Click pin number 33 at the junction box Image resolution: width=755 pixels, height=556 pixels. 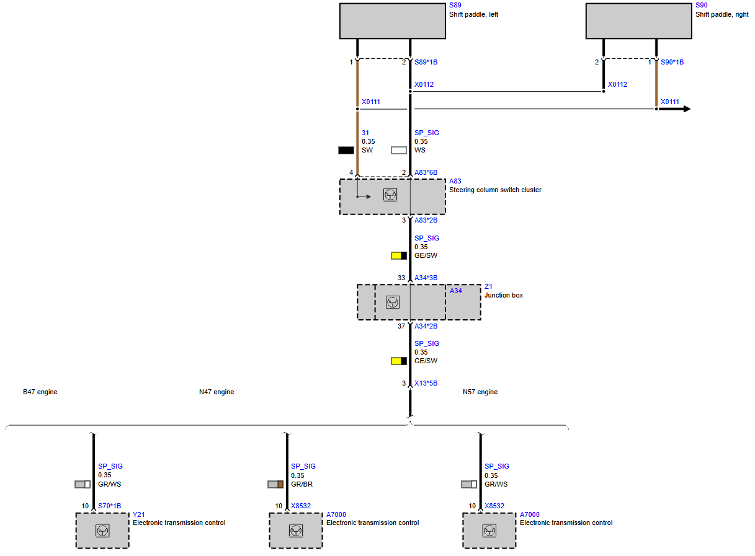point(401,278)
